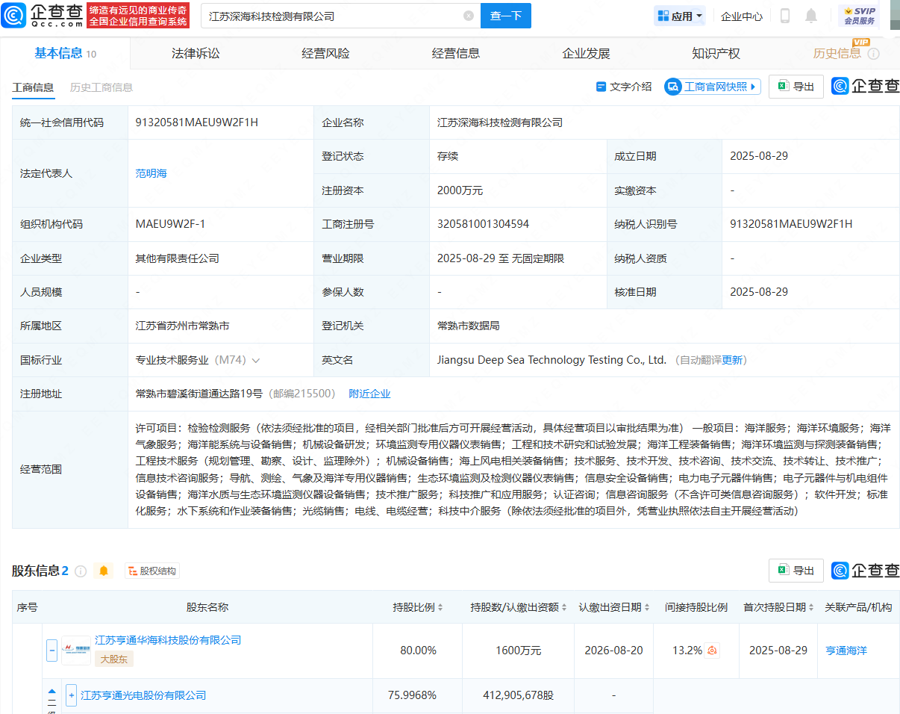Click 组织机构代码 value MAEU9W2F-1
The image size is (900, 714).
[x=170, y=224]
